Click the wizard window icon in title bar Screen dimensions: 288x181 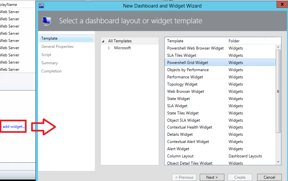pyautogui.click(x=41, y=6)
